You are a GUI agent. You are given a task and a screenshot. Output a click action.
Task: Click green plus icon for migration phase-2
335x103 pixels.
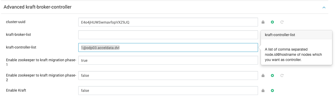pos(272,75)
